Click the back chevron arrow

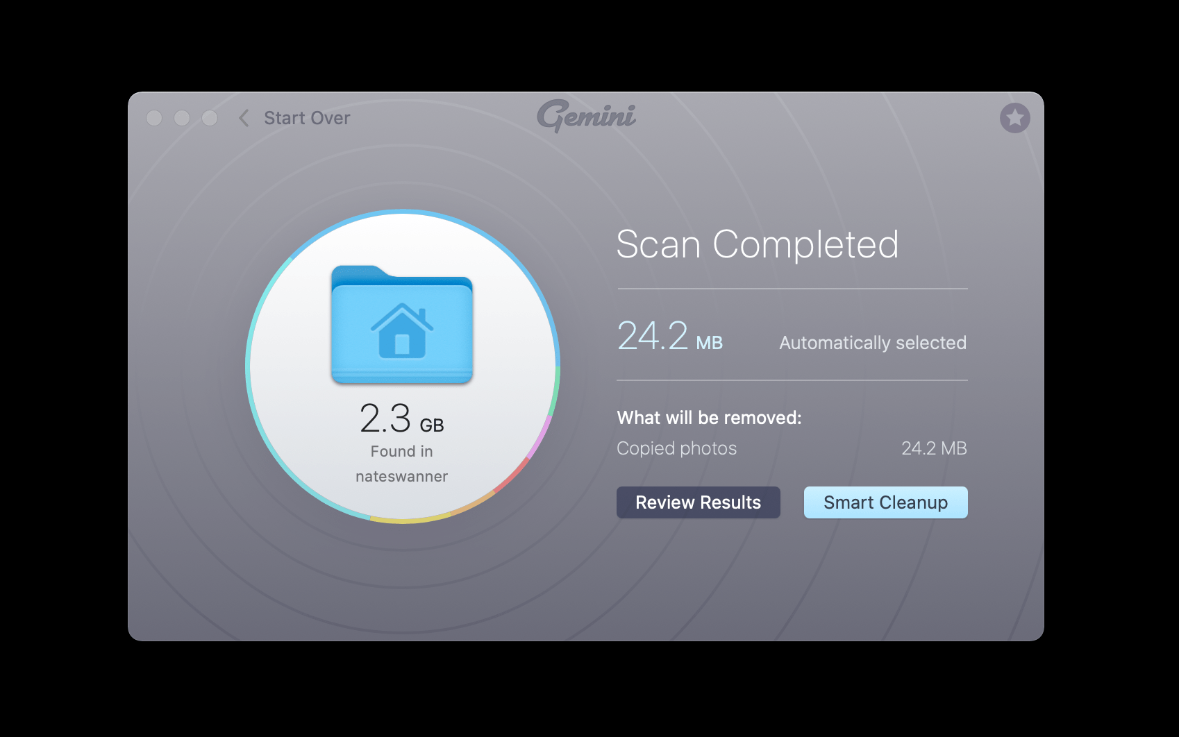(244, 118)
